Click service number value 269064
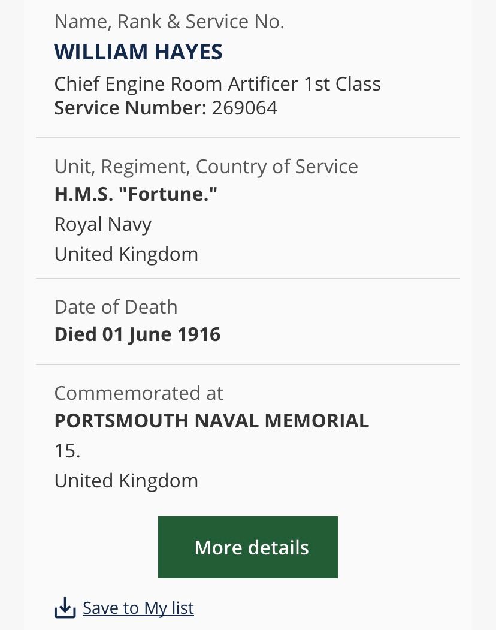Viewport: 496px width, 630px height. pos(244,108)
